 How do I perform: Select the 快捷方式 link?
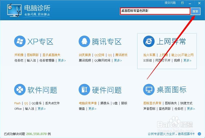(186, 103)
